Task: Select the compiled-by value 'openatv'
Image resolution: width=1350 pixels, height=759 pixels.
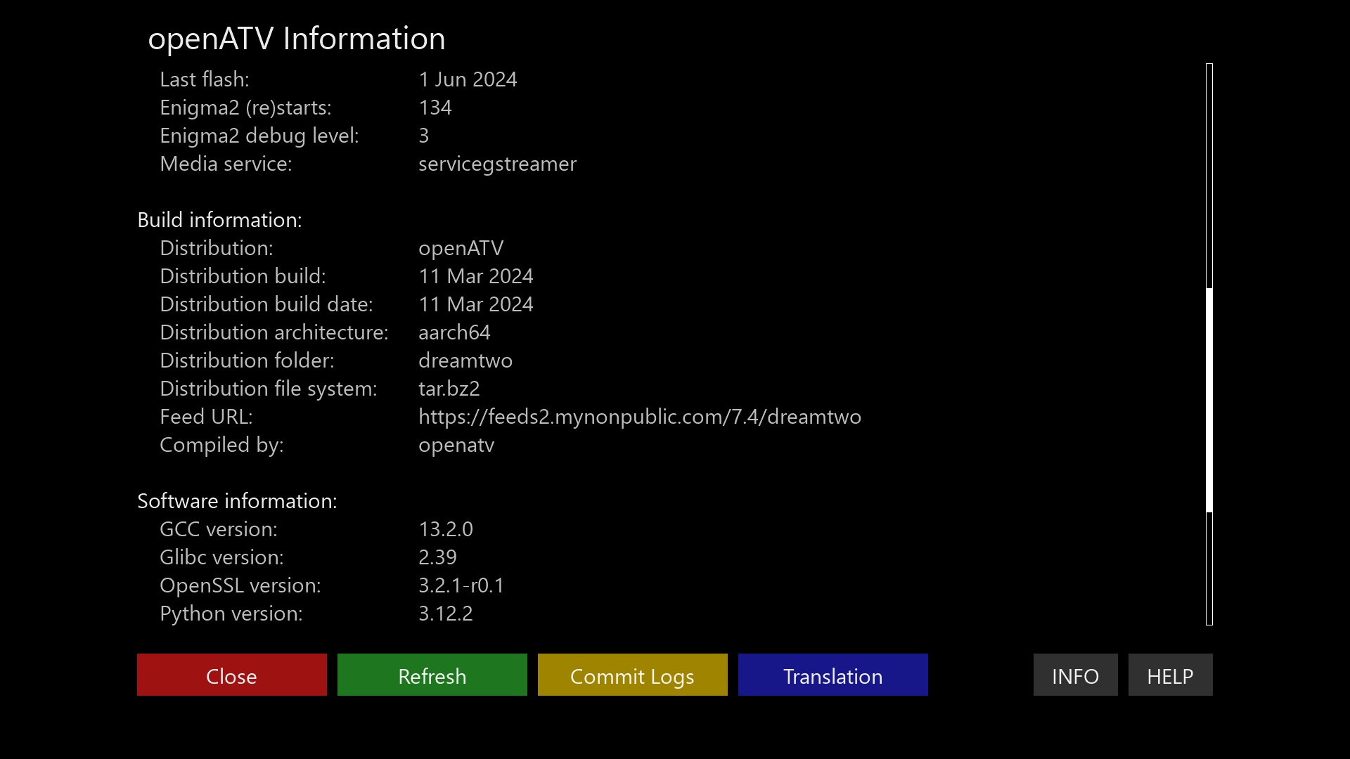Action: click(456, 445)
